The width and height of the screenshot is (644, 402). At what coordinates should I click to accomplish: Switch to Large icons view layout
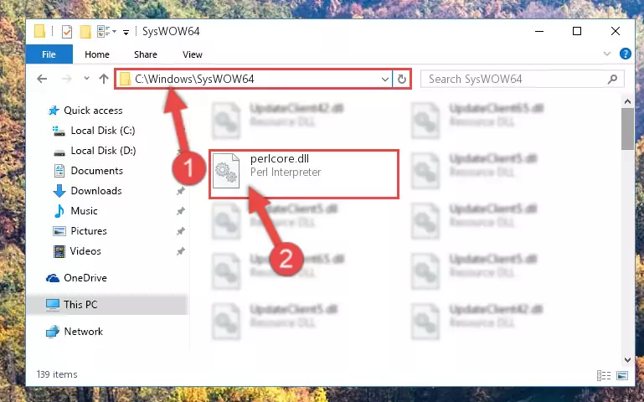click(622, 375)
